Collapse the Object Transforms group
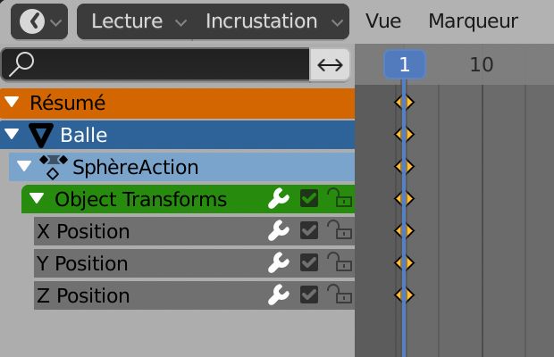The image size is (554, 357). pyautogui.click(x=37, y=199)
